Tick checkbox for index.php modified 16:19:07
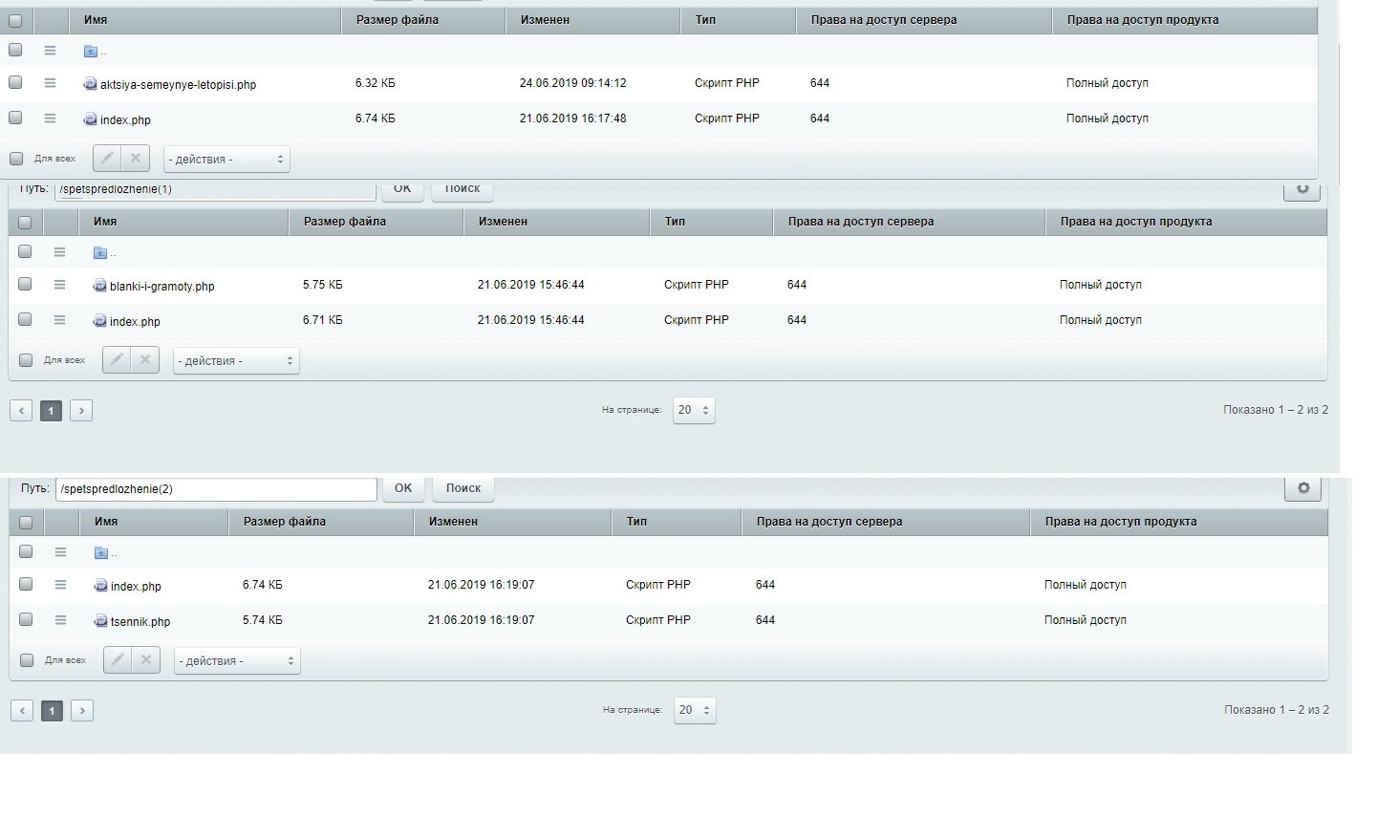The height and width of the screenshot is (818, 1377). tap(26, 584)
